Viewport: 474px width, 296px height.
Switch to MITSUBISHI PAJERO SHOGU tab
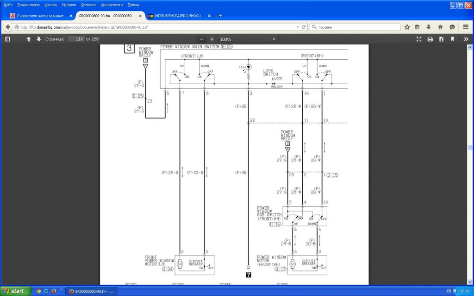point(180,16)
